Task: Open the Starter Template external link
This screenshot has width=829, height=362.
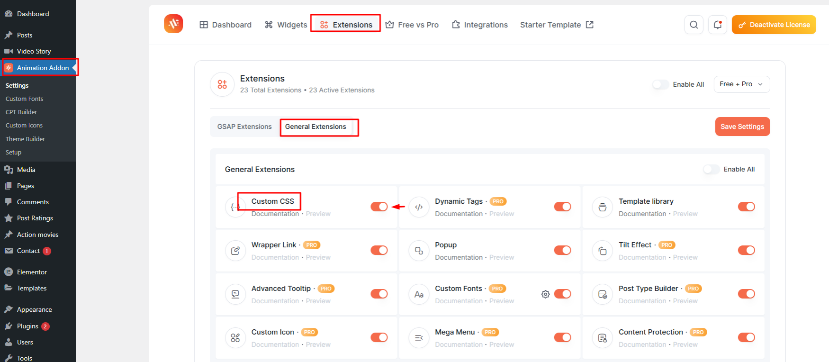Action: 557,25
